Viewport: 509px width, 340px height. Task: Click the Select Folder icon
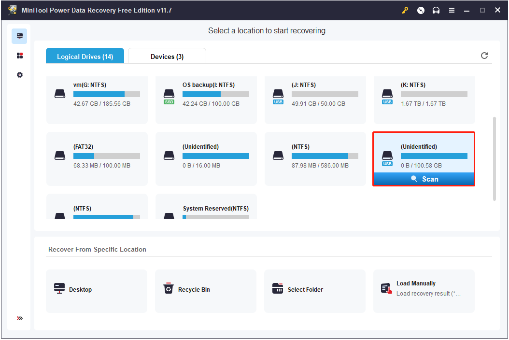click(x=278, y=288)
